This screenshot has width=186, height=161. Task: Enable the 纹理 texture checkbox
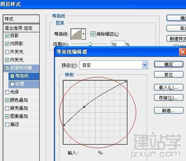click(x=12, y=84)
